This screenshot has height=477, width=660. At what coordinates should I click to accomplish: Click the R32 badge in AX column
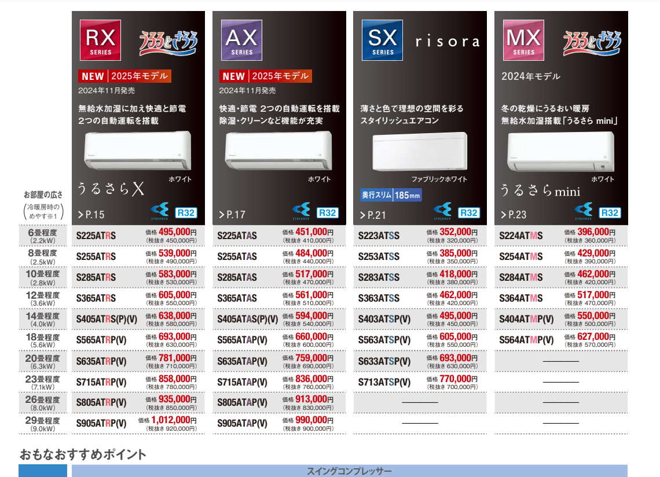click(327, 212)
